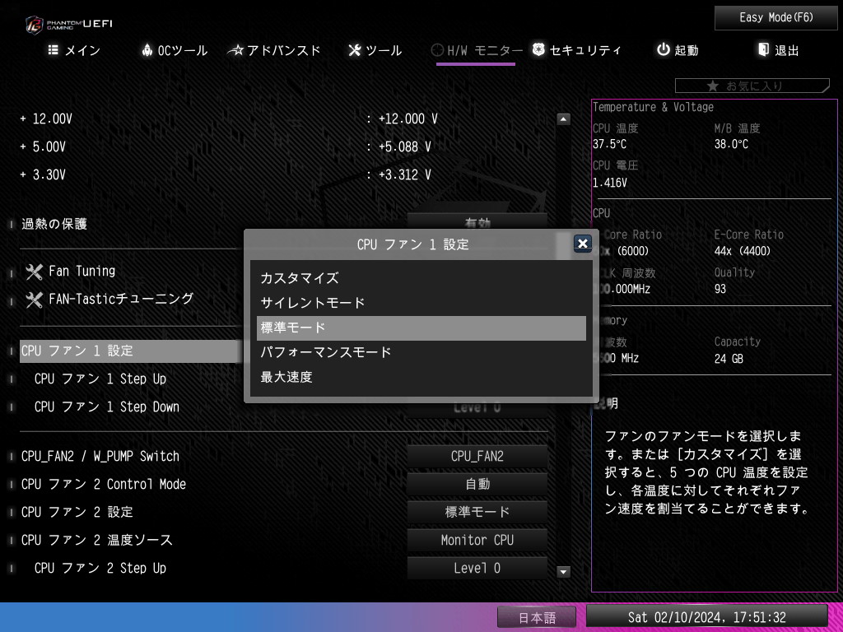Open the メイン tab
843x632 pixels.
pyautogui.click(x=74, y=50)
